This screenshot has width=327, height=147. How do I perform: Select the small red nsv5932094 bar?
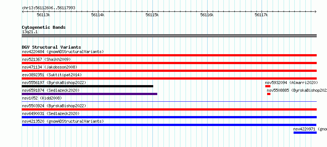(268, 86)
